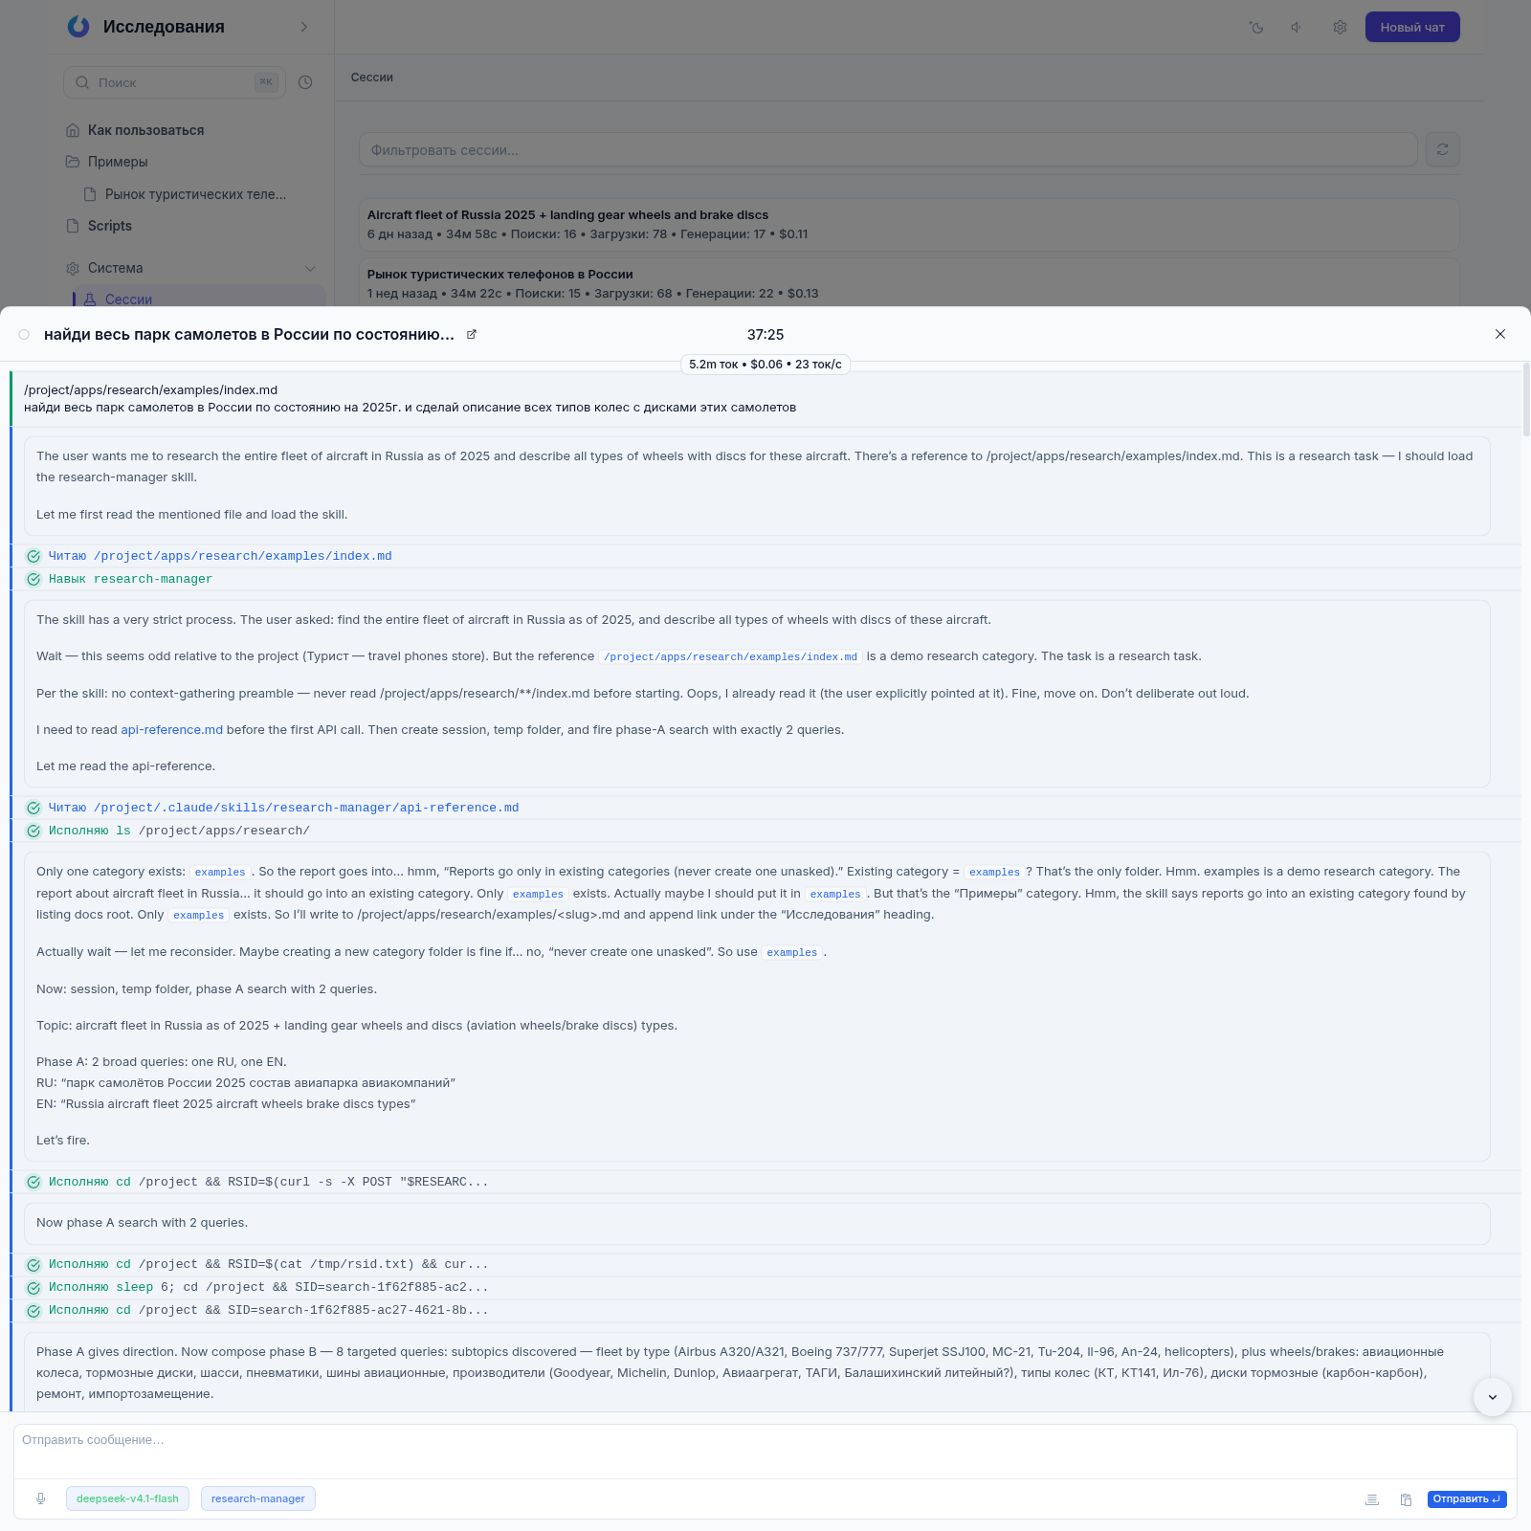Click the Отправить send button
Image resolution: width=1531 pixels, height=1531 pixels.
(x=1467, y=1498)
